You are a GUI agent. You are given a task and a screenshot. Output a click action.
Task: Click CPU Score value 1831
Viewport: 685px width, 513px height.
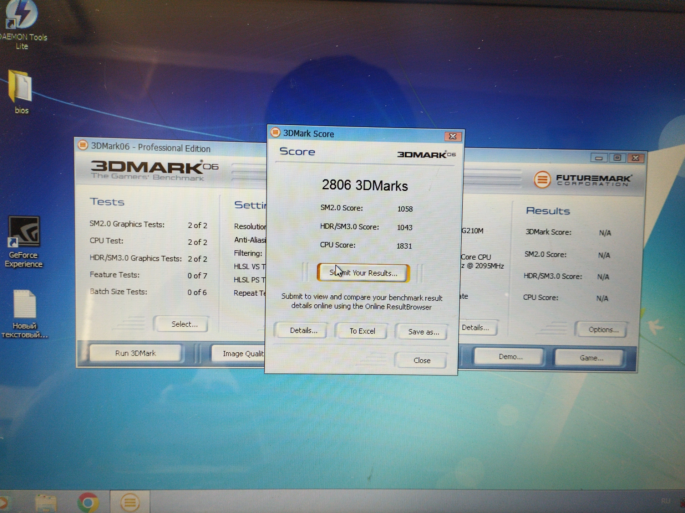pos(404,246)
